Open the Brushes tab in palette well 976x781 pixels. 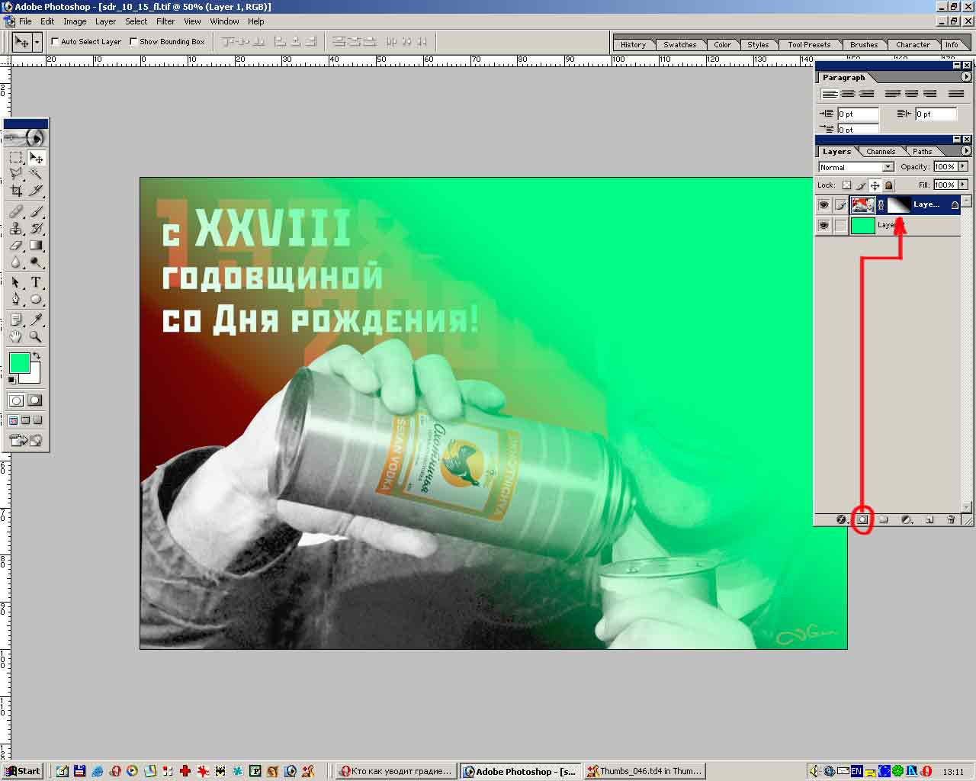pos(864,44)
